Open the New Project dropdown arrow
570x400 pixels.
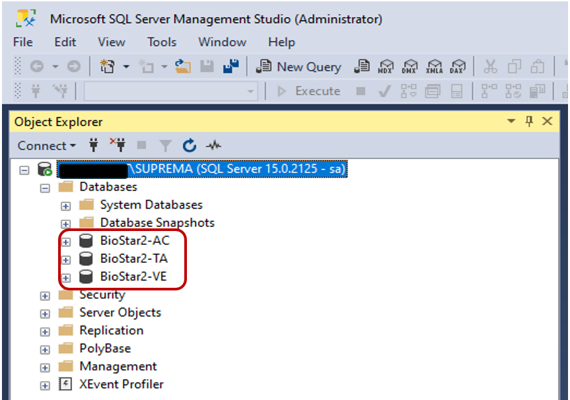(x=125, y=67)
